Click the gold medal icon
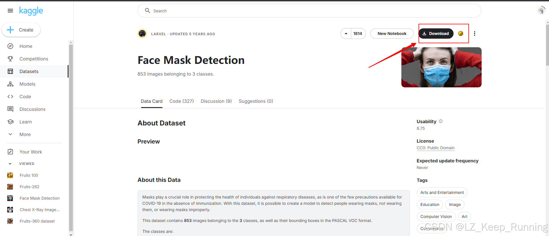 coord(461,34)
